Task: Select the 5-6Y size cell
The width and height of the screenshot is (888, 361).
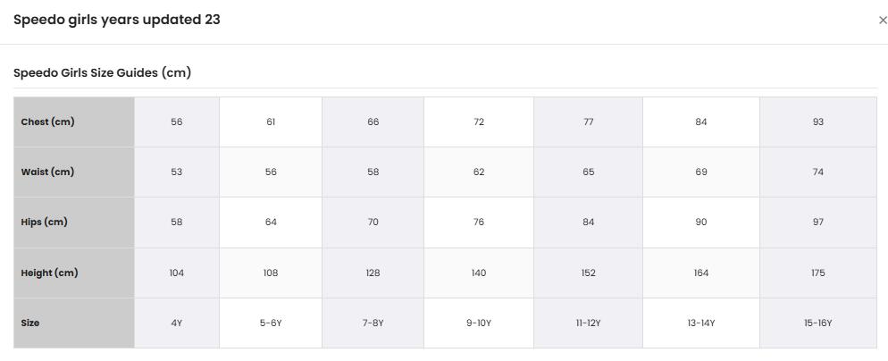Action: 271,323
